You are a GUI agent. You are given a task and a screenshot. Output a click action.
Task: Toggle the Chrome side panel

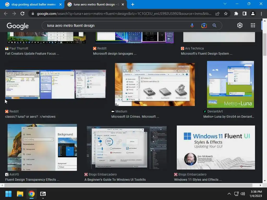pyautogui.click(x=245, y=14)
